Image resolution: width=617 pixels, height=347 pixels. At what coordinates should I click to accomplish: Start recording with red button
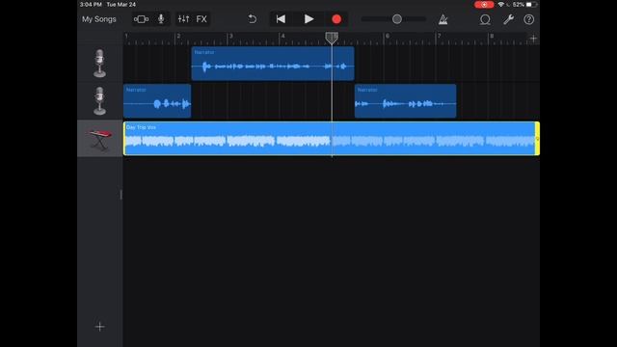(x=336, y=19)
